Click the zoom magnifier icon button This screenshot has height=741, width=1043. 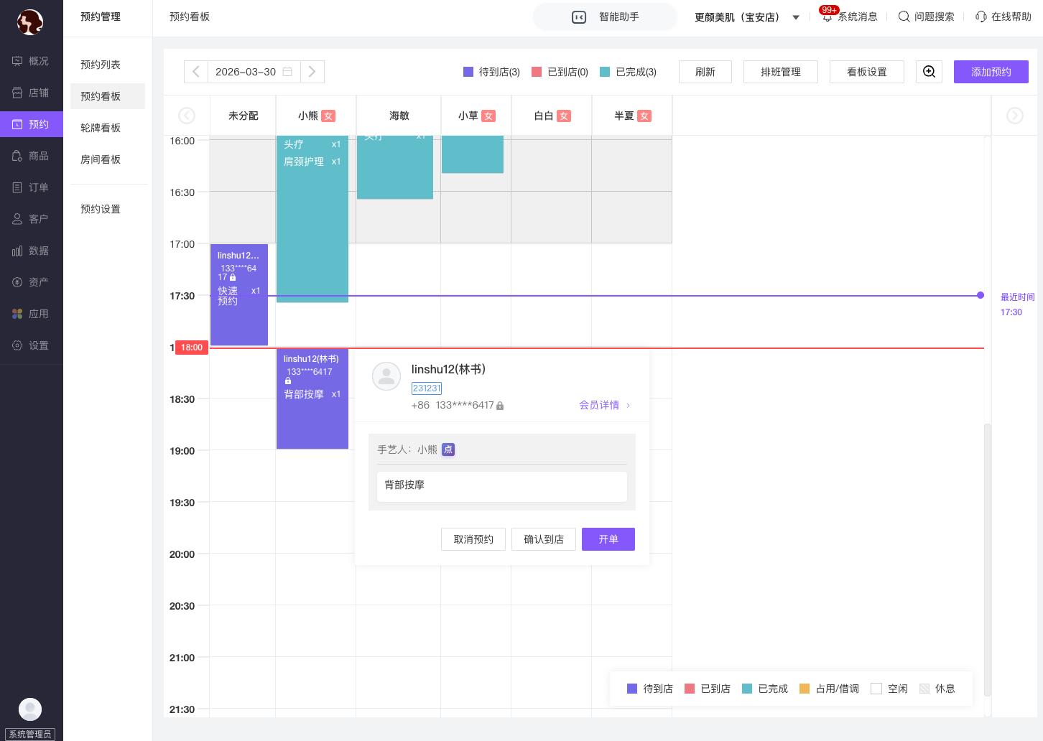coord(929,72)
